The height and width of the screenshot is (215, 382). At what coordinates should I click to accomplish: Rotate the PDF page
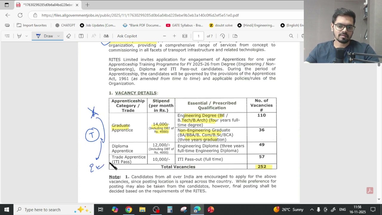(222, 36)
